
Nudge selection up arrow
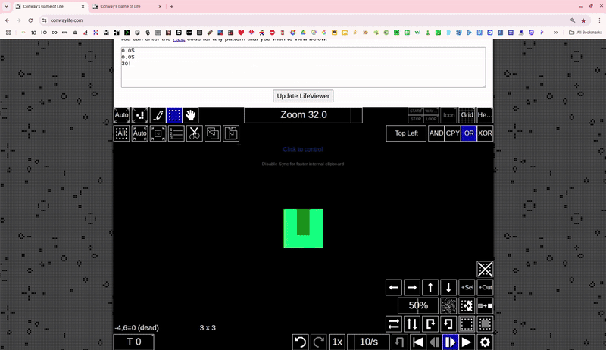coord(430,287)
